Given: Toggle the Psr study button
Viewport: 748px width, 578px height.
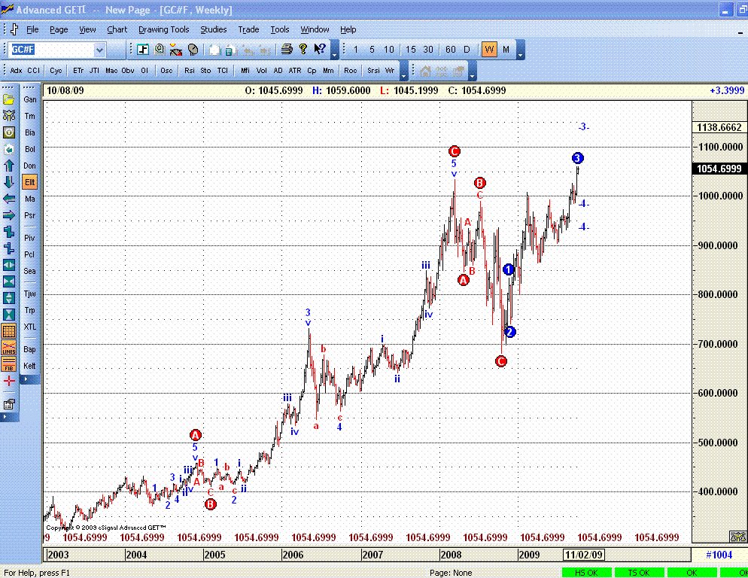Looking at the screenshot, I should pos(29,215).
